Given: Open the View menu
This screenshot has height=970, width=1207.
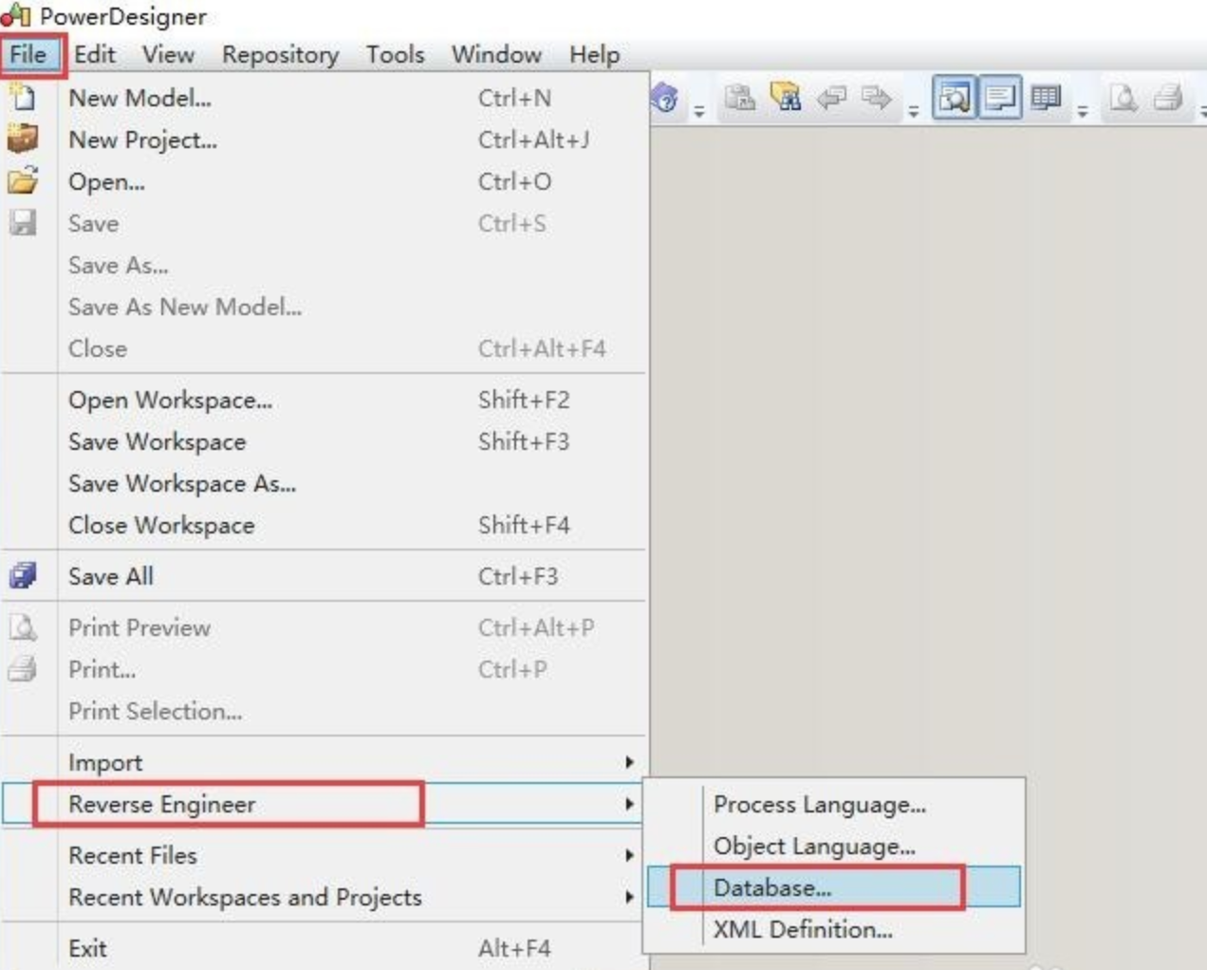Looking at the screenshot, I should [x=168, y=54].
